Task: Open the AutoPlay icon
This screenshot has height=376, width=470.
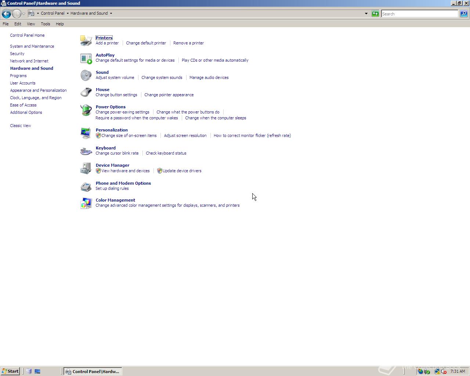Action: (86, 58)
